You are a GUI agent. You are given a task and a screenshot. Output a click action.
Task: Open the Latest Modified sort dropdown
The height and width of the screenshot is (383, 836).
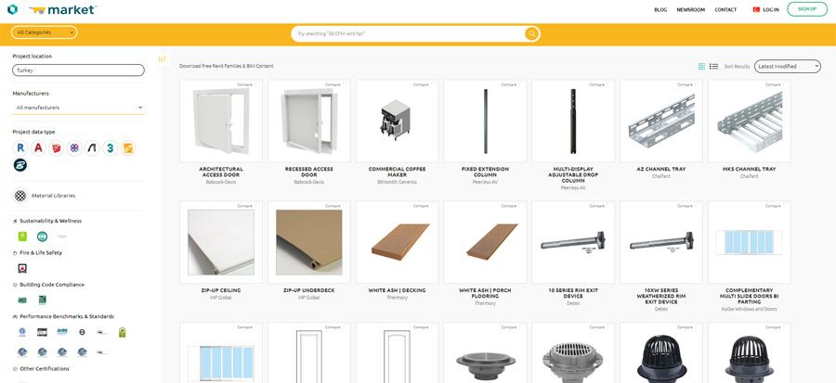coord(787,66)
